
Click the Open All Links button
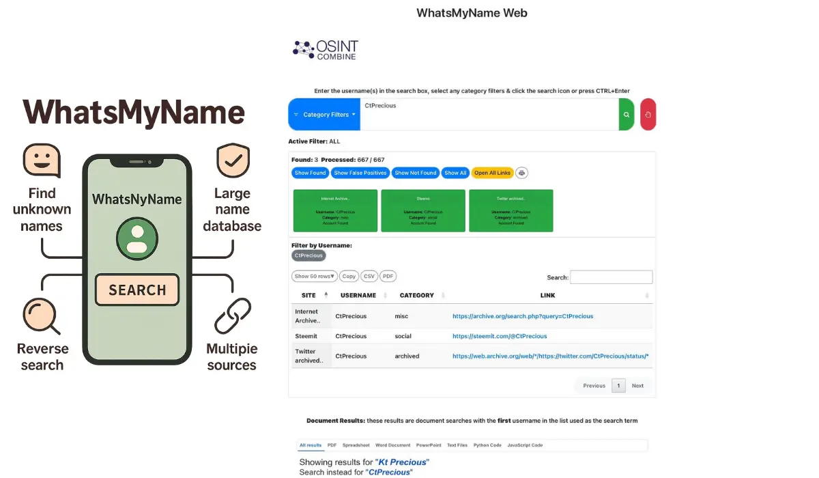(x=493, y=172)
